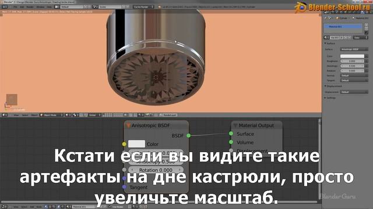Collapse the Displacement panel
The width and height of the screenshot is (373, 209).
(325, 86)
